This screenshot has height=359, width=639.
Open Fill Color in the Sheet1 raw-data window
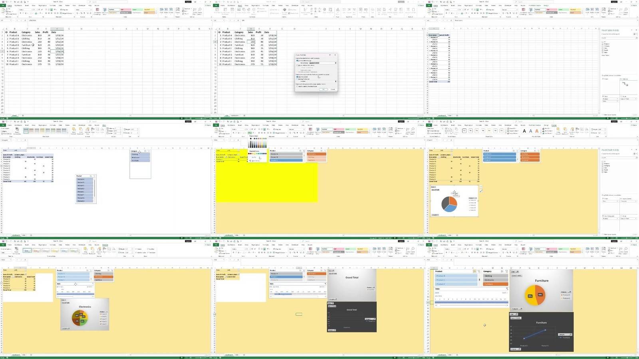pyautogui.click(x=36, y=13)
